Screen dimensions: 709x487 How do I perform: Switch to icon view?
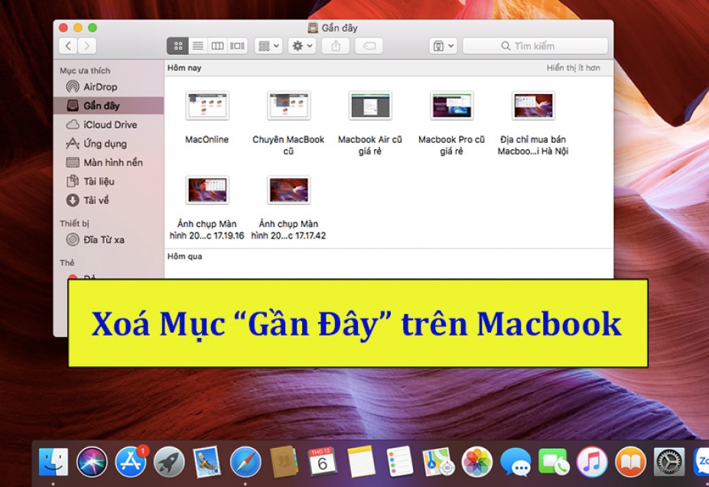pos(177,46)
